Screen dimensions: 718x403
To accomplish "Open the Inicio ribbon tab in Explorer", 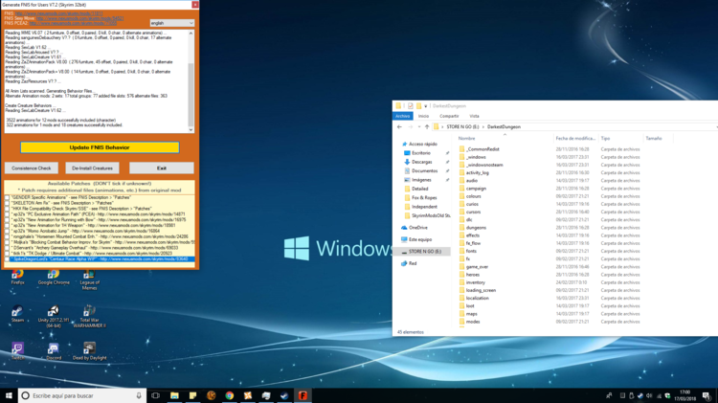I will point(423,117).
